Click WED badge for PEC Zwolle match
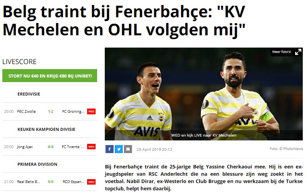Image resolution: width=307 pixels, height=193 pixels. (91, 112)
